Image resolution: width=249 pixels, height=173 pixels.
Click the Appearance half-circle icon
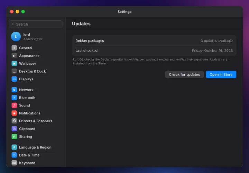point(14,56)
